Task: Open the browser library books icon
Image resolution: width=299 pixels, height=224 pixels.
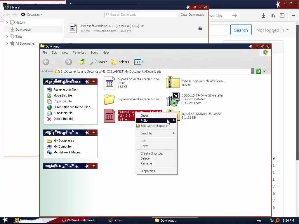Action: (273, 16)
